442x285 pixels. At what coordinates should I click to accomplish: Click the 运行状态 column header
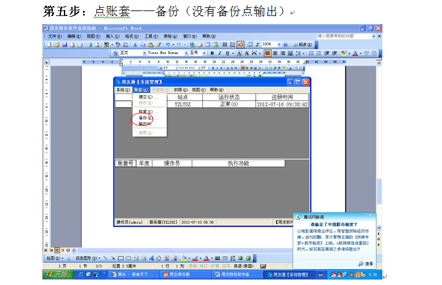(229, 97)
